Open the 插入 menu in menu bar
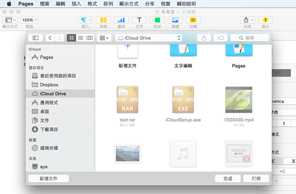296x194 pixels. [x=76, y=4]
